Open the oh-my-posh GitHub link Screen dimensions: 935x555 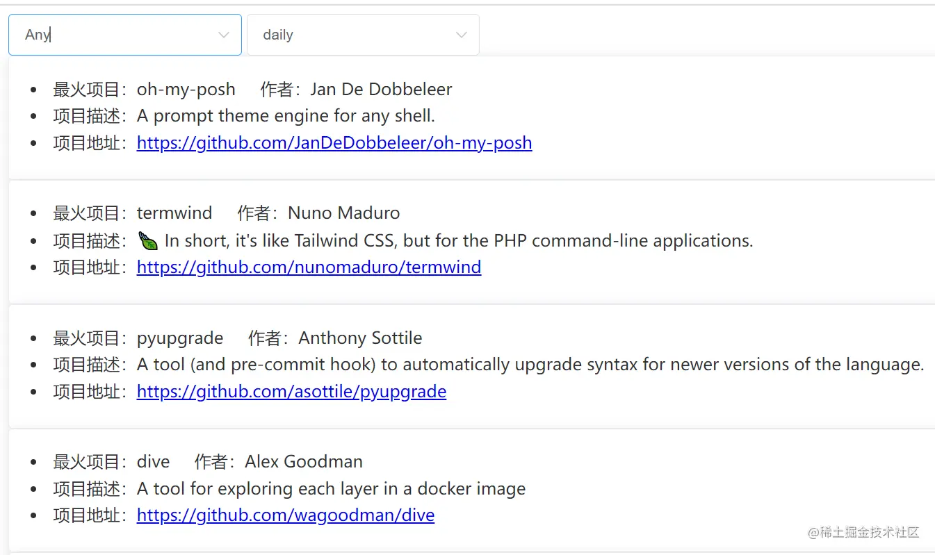pos(334,143)
